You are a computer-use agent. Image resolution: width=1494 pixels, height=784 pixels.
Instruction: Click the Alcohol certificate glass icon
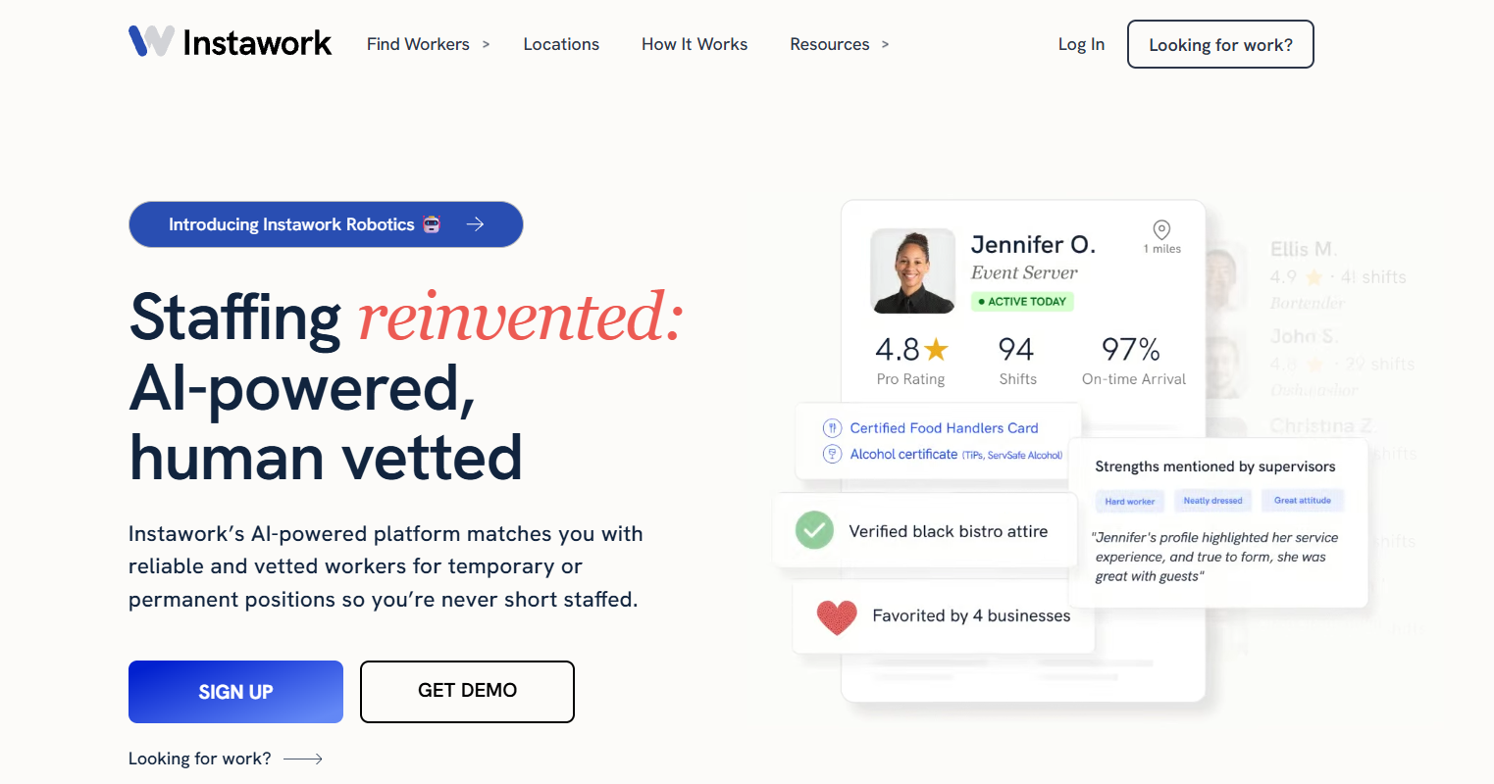coord(832,454)
